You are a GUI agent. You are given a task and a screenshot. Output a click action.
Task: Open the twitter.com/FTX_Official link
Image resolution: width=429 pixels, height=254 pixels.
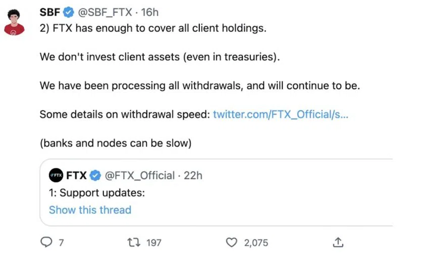point(280,115)
